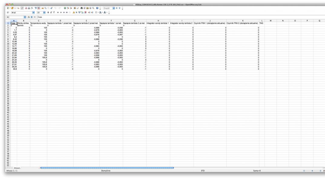Click the Domyślnie page style status field
Screen dimensions: 325x179
(x=106, y=171)
